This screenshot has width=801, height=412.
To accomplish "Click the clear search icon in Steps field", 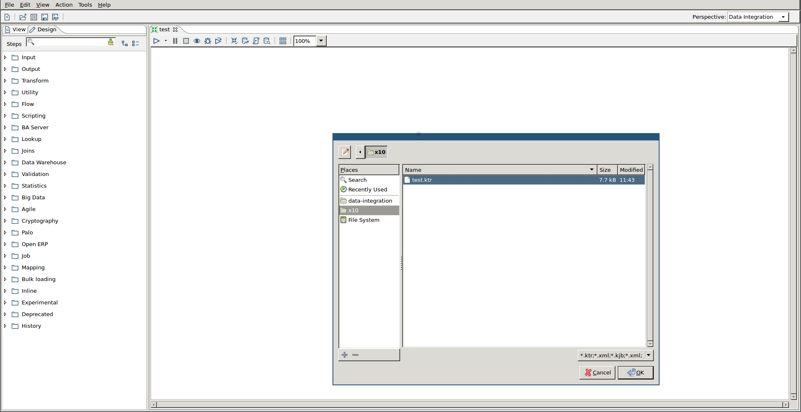I will coord(111,42).
